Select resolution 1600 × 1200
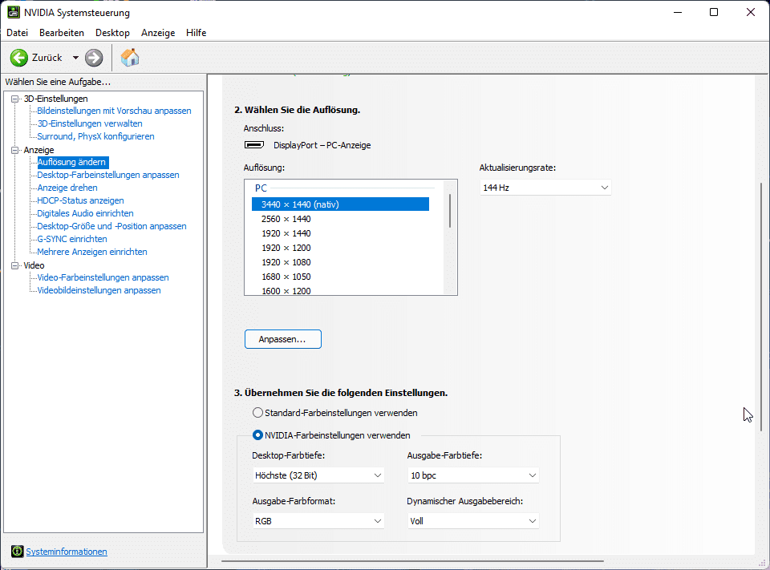The height and width of the screenshot is (570, 770). tap(286, 291)
